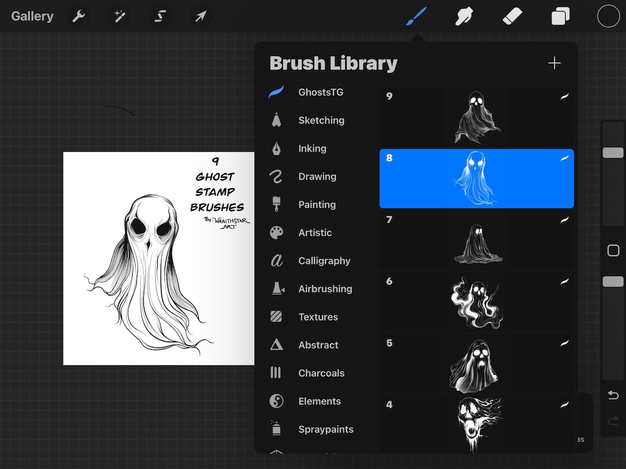Click the Drawing squiggle icon

coord(276,176)
